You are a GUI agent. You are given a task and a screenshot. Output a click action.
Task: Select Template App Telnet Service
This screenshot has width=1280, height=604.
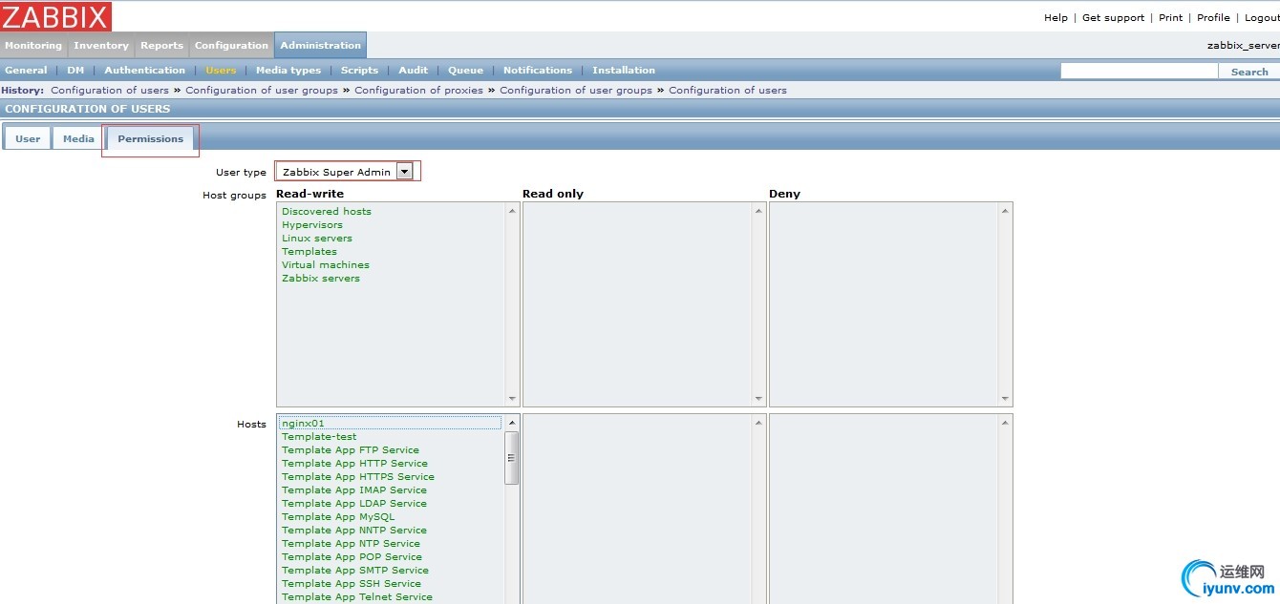[x=357, y=597]
